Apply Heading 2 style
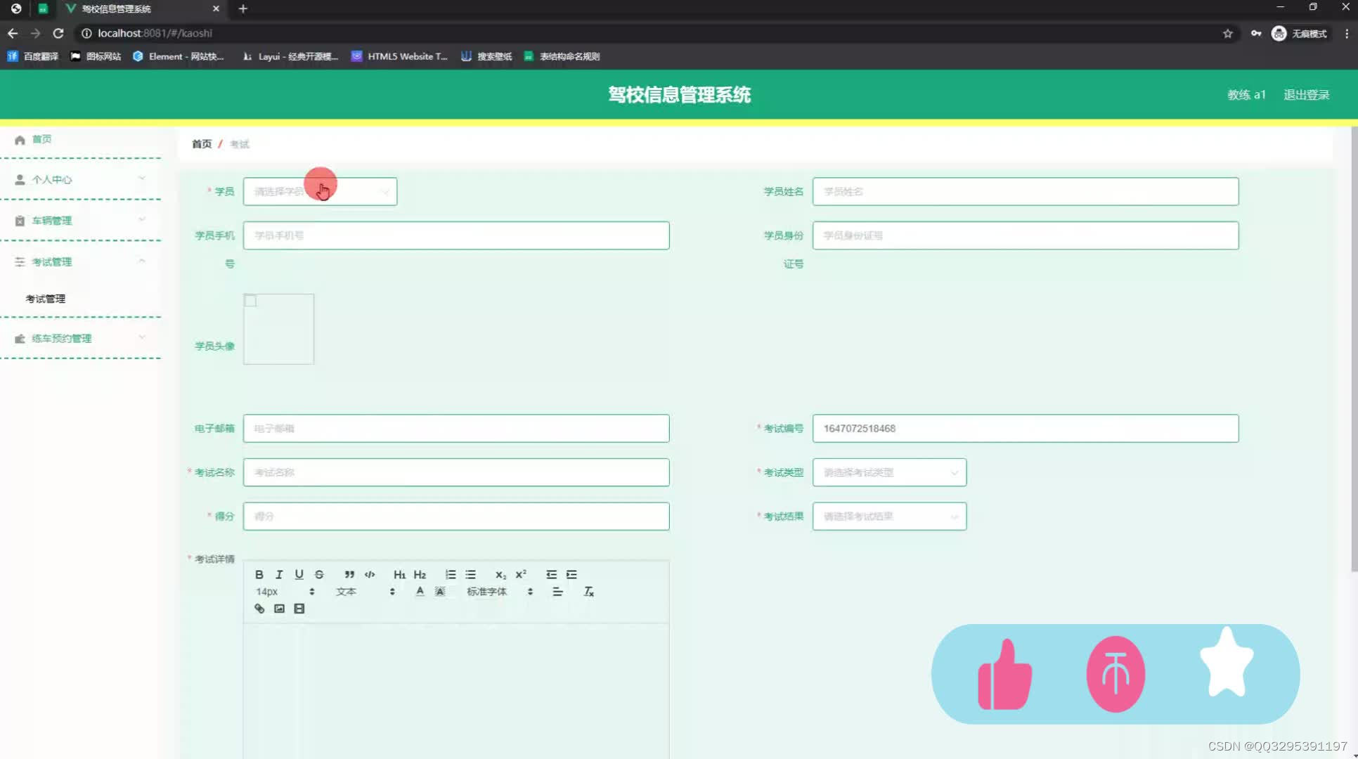Viewport: 1358px width, 759px height. pyautogui.click(x=420, y=574)
